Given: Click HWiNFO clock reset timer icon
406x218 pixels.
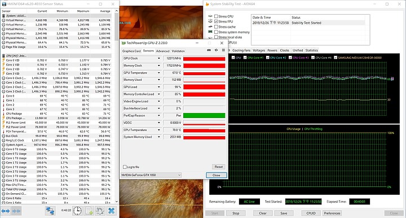Looking at the screenshot, I should [77, 211].
